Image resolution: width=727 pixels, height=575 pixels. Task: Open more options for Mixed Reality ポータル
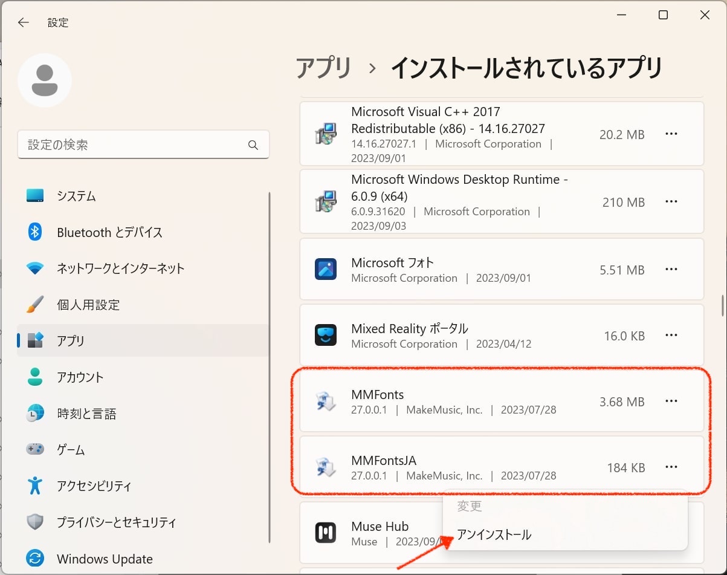pyautogui.click(x=671, y=336)
